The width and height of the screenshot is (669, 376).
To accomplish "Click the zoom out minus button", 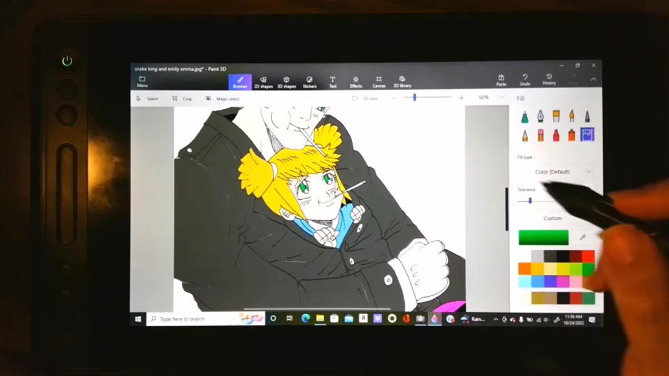I will tap(393, 97).
